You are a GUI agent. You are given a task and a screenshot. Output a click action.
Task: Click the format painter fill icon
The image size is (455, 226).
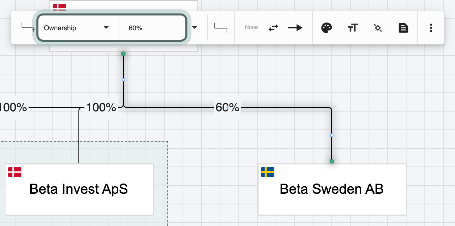378,28
